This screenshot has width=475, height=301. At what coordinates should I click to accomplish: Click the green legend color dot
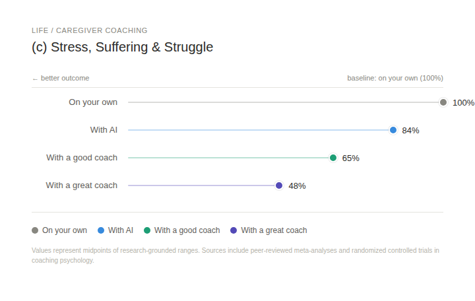(x=147, y=230)
